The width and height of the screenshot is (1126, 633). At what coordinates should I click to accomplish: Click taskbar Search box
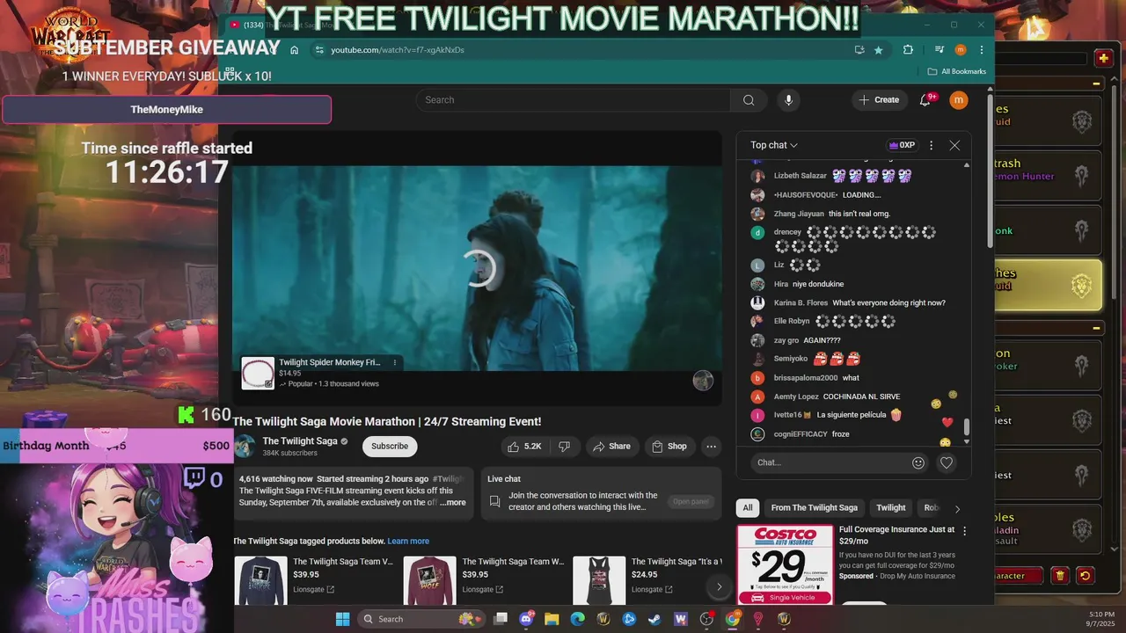click(420, 619)
